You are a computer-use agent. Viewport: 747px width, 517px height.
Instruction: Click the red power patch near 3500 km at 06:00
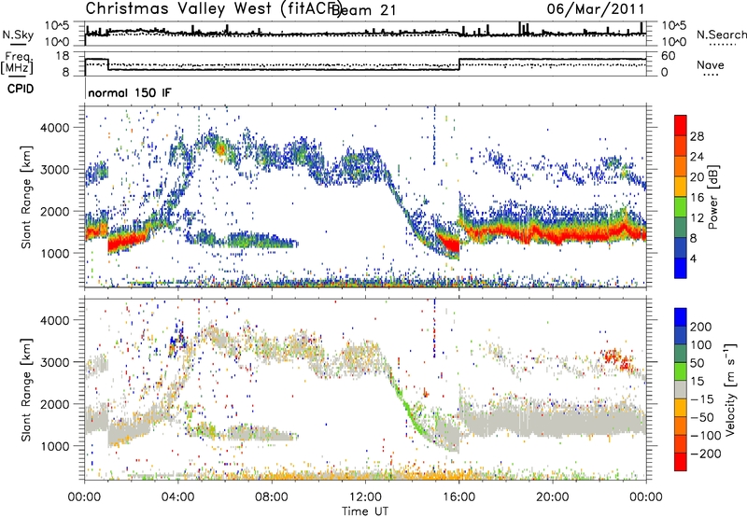220,149
